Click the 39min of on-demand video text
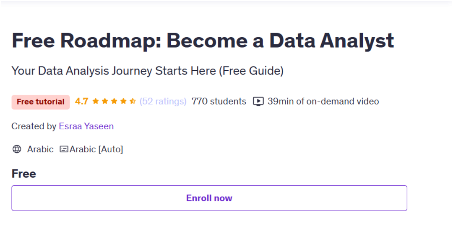Image resolution: width=453 pixels, height=251 pixels. 323,101
